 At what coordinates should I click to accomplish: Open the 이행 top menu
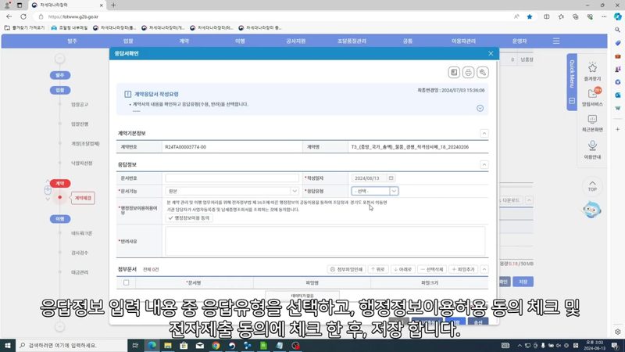coord(240,41)
